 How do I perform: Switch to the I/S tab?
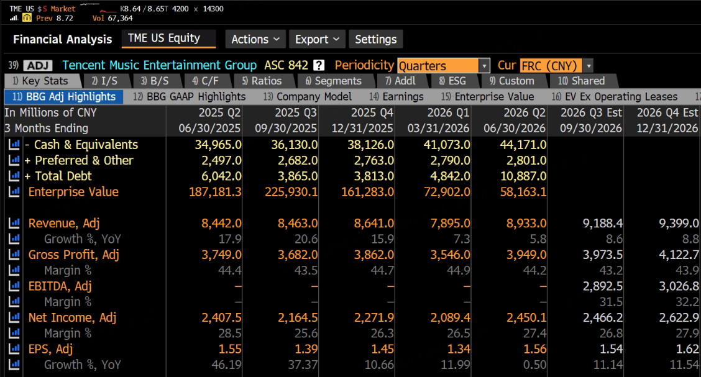(108, 81)
